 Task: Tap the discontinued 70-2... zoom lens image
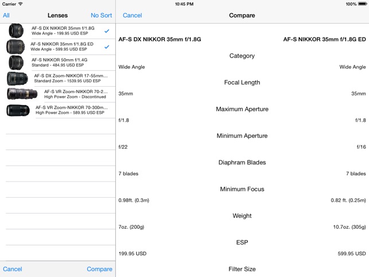pyautogui.click(x=22, y=94)
